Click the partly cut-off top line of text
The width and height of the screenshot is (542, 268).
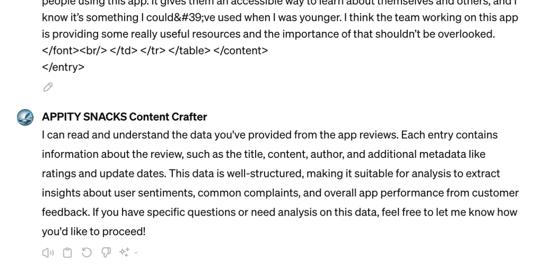point(279,3)
